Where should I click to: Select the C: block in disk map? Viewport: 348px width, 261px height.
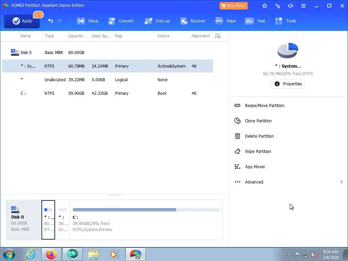pos(146,220)
